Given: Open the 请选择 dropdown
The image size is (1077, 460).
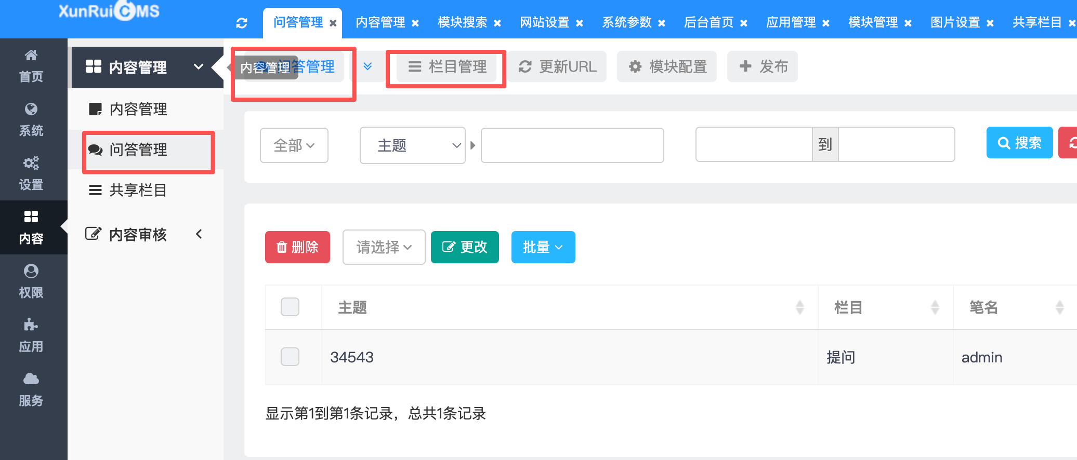Looking at the screenshot, I should [x=384, y=247].
